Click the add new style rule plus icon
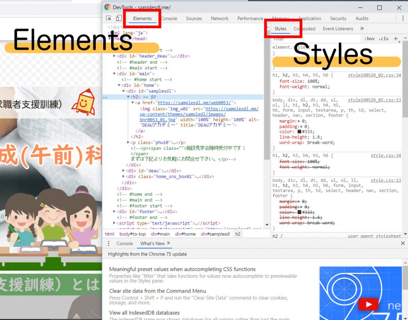Image resolution: width=408 pixels, height=320 pixels. (395, 39)
